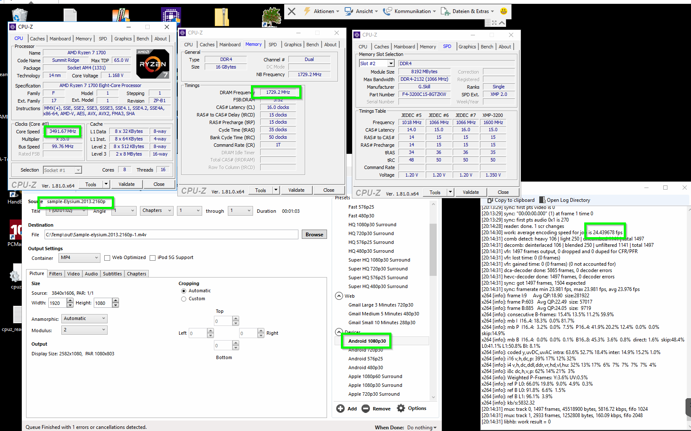The width and height of the screenshot is (691, 431).
Task: Open the tree shortcut desktop icon
Action: point(271,16)
